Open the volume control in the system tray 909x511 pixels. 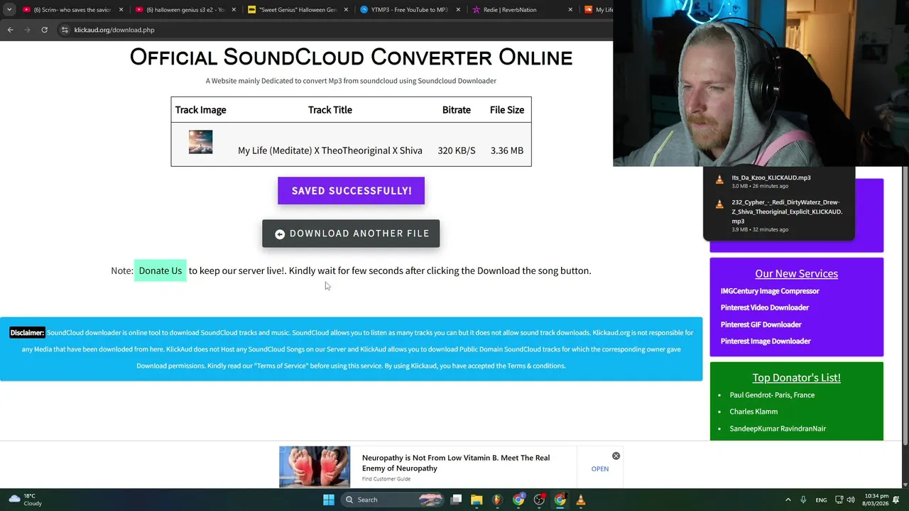[x=852, y=500]
